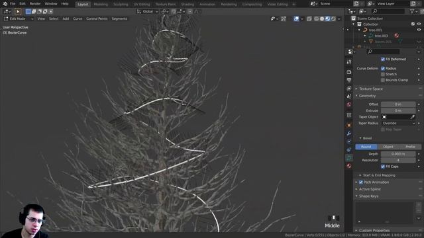This screenshot has height=238, width=424.
Task: Open the Material properties red sphere icon
Action: (x=349, y=166)
